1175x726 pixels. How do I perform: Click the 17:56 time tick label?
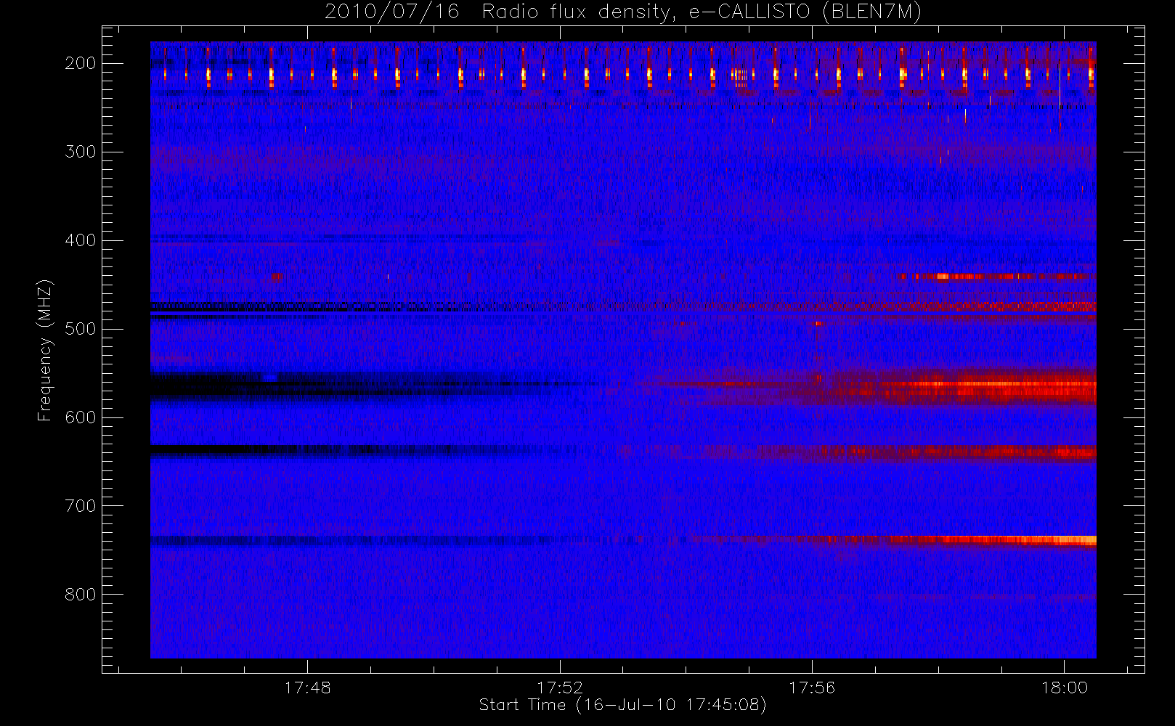point(812,688)
